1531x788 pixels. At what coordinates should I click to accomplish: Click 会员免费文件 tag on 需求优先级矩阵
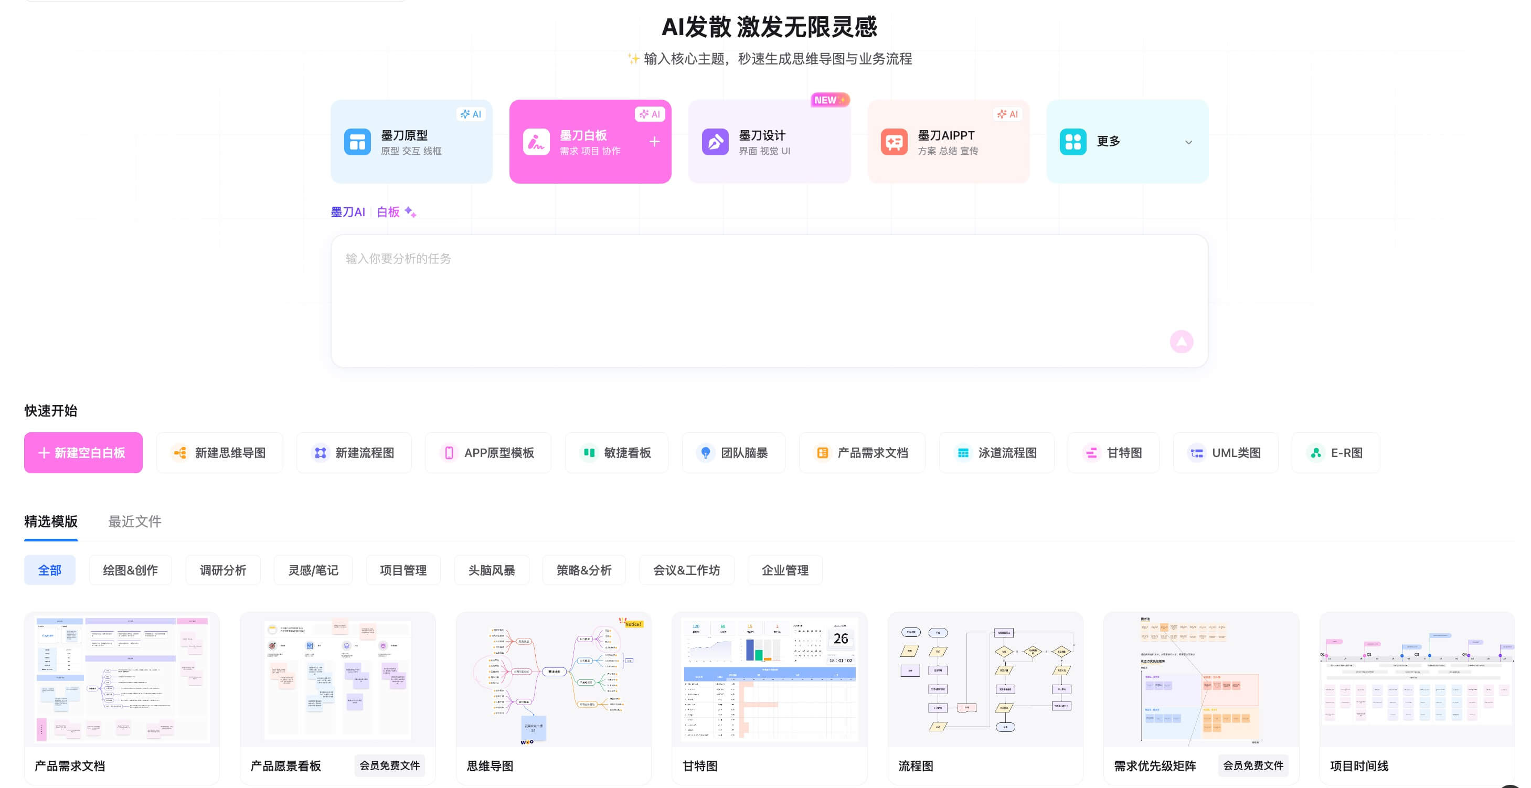[1253, 765]
